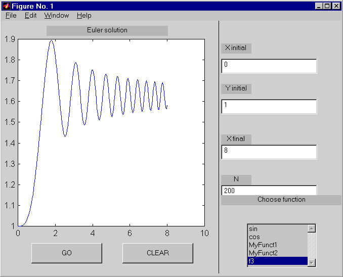Click the Euler solution title label
The width and height of the screenshot is (343, 277).
tap(107, 31)
